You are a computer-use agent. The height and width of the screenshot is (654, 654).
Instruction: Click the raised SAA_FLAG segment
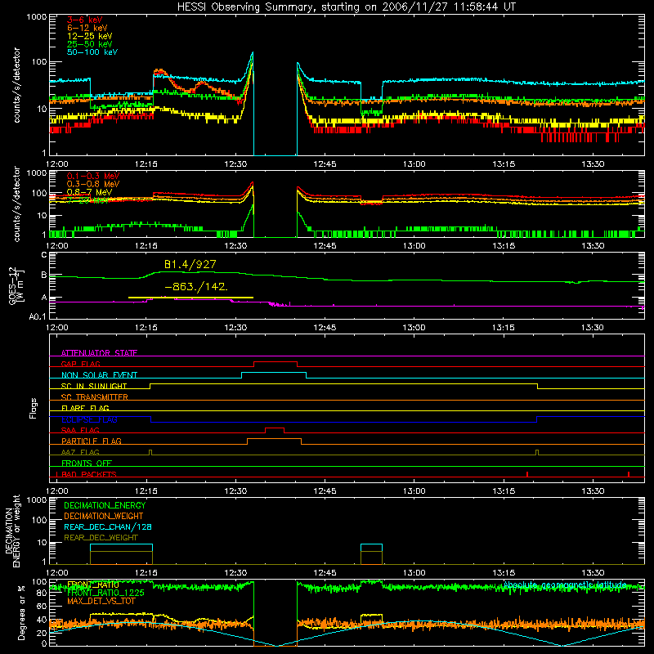pos(275,428)
